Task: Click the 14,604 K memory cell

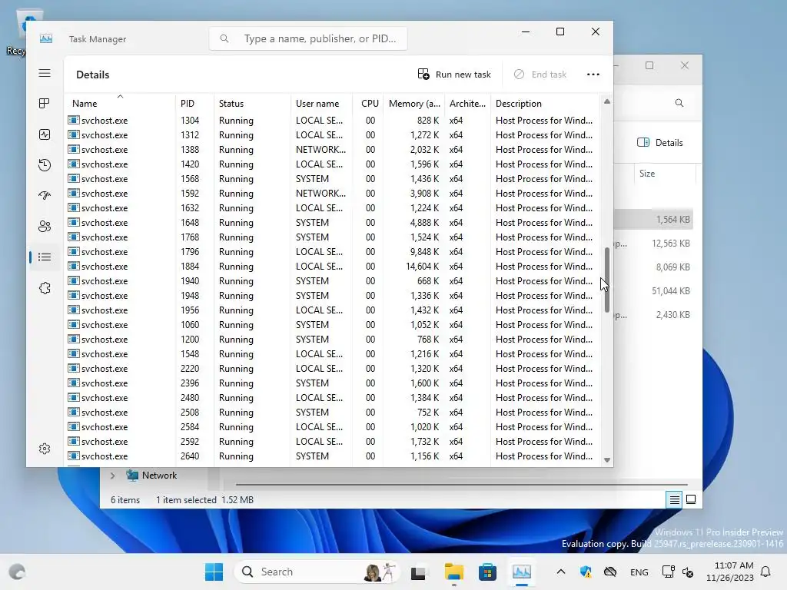Action: [422, 267]
